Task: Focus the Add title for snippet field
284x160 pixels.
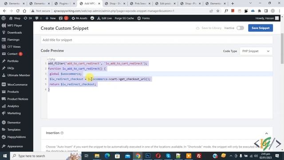Action: [x=157, y=40]
